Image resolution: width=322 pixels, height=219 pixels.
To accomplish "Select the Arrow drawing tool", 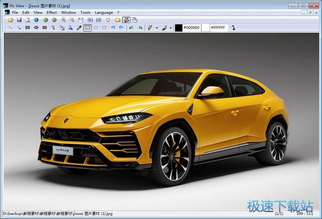I will [19, 27].
